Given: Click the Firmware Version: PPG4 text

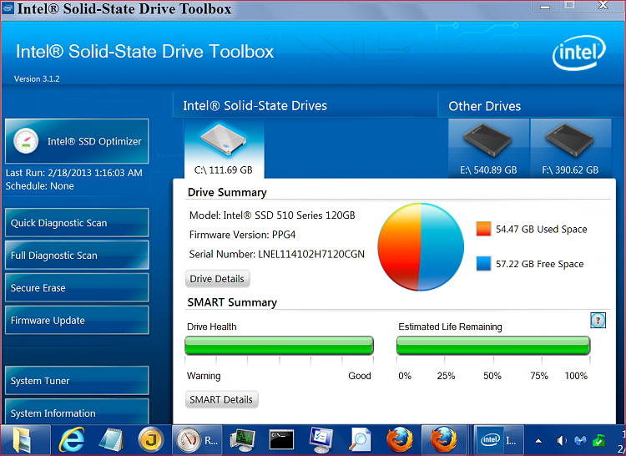Looking at the screenshot, I should 242,235.
